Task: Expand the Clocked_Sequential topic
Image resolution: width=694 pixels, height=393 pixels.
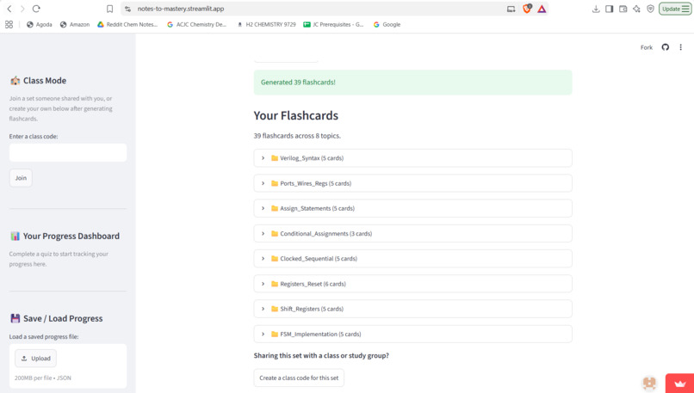Action: click(x=412, y=259)
